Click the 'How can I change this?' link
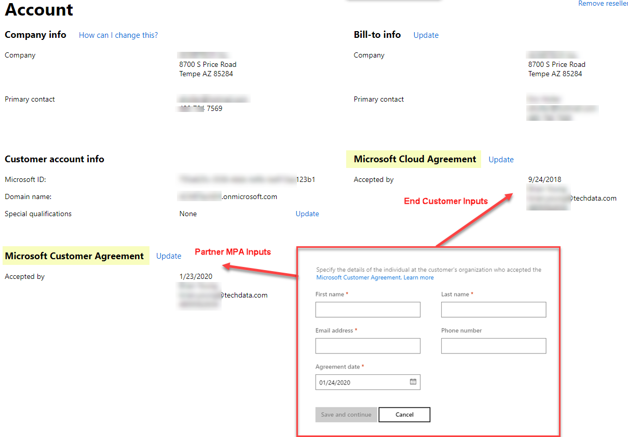 point(118,35)
